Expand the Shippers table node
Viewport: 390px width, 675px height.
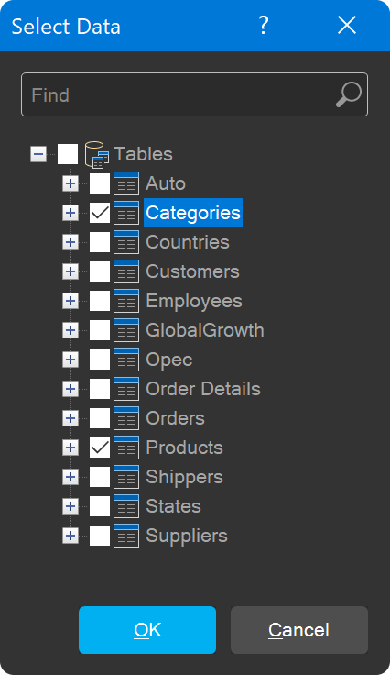point(70,477)
